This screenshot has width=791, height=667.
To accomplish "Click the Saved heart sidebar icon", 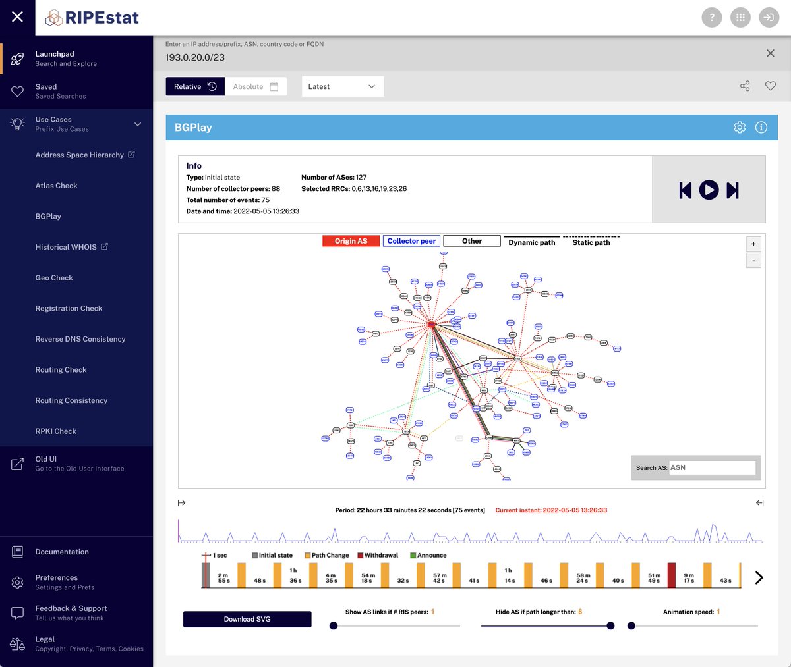I will pos(18,92).
